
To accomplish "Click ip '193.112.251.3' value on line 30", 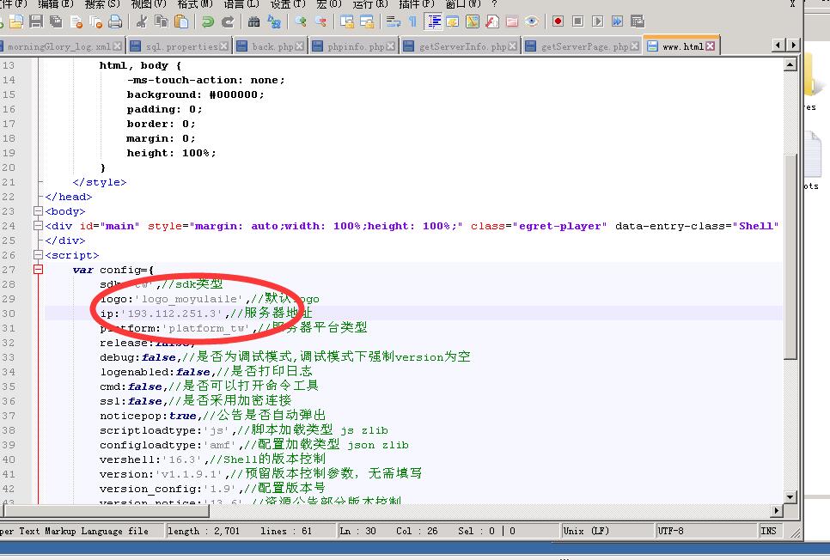I will pyautogui.click(x=172, y=313).
